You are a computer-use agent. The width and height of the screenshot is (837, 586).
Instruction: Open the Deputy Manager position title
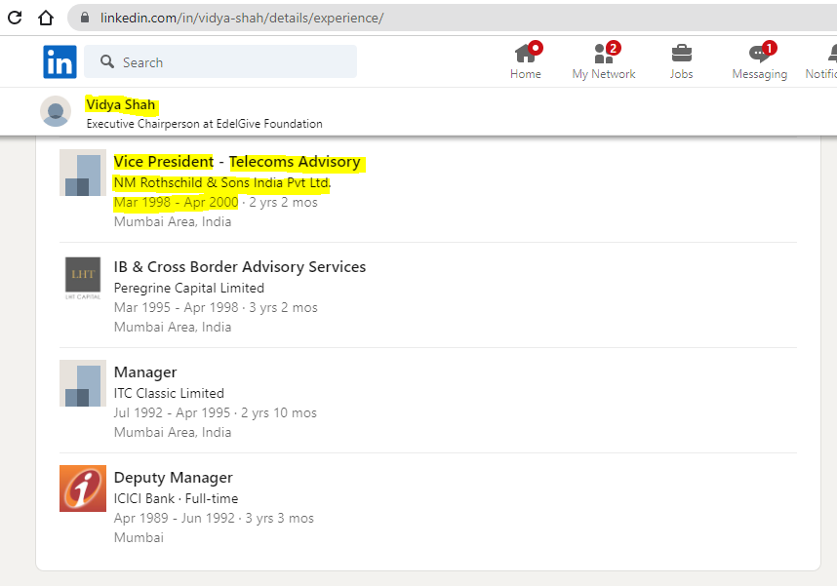click(x=173, y=478)
